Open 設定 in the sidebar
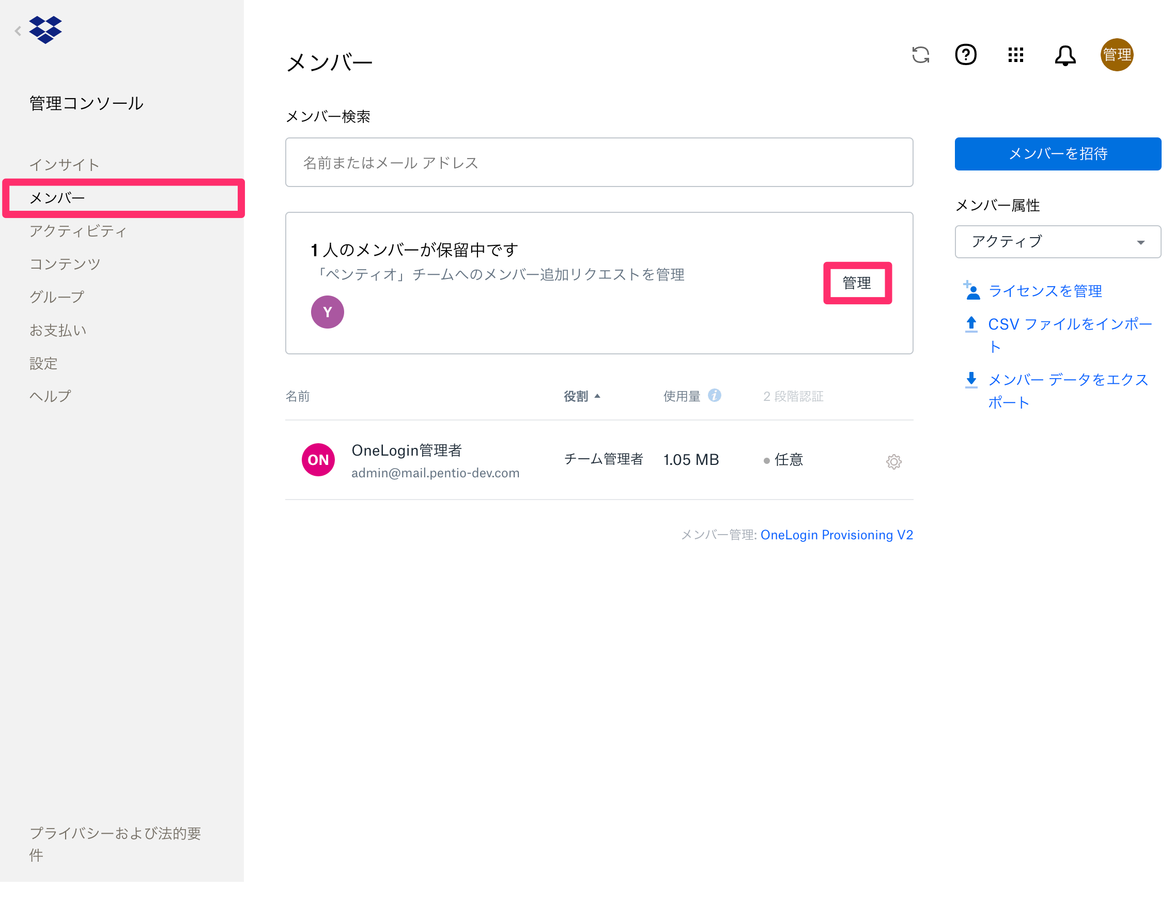The height and width of the screenshot is (903, 1174). pyautogui.click(x=43, y=363)
